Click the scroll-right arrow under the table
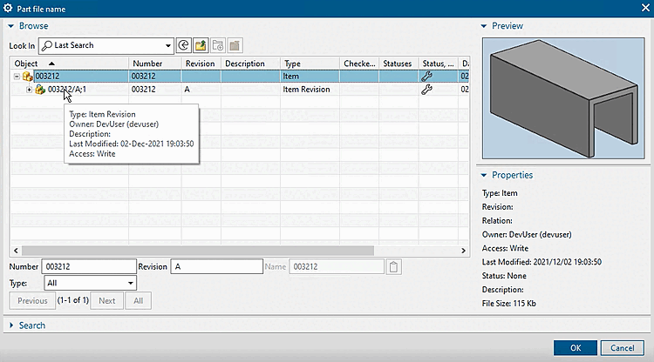The height and width of the screenshot is (362, 654). tap(463, 251)
